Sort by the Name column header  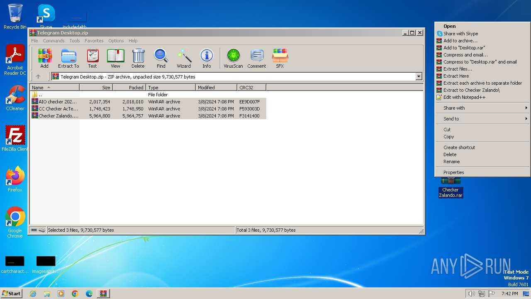click(55, 88)
